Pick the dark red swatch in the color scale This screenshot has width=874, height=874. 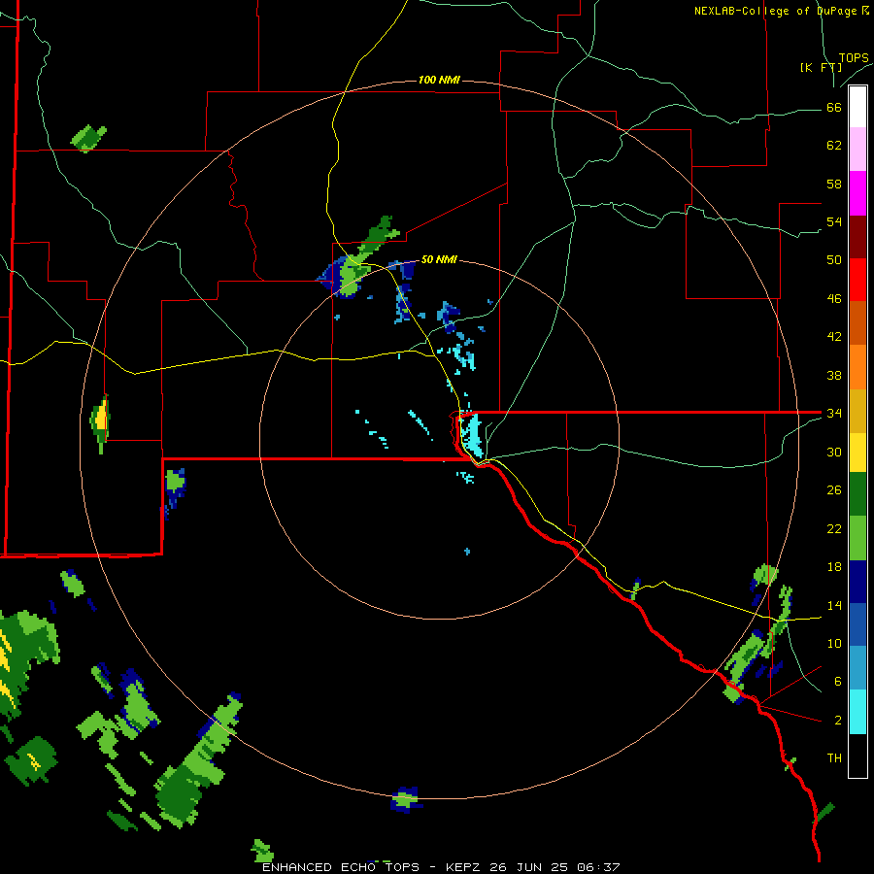click(857, 237)
